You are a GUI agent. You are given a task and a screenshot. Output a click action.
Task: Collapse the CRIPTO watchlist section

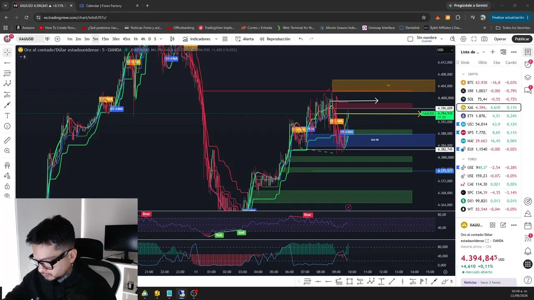pos(463,74)
